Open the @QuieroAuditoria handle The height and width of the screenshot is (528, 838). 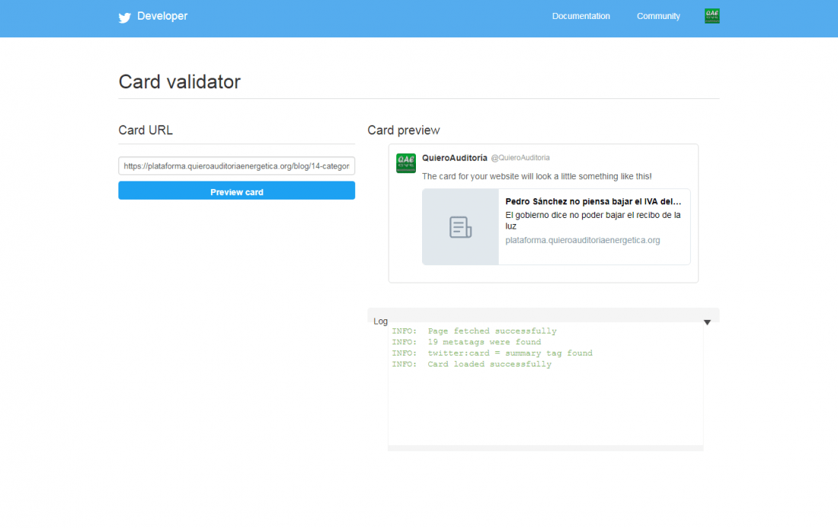click(520, 158)
